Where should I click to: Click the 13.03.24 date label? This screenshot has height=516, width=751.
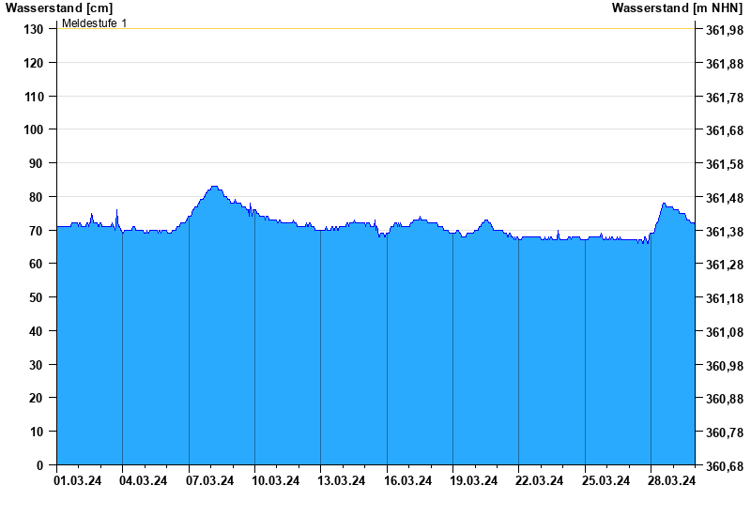click(x=342, y=481)
